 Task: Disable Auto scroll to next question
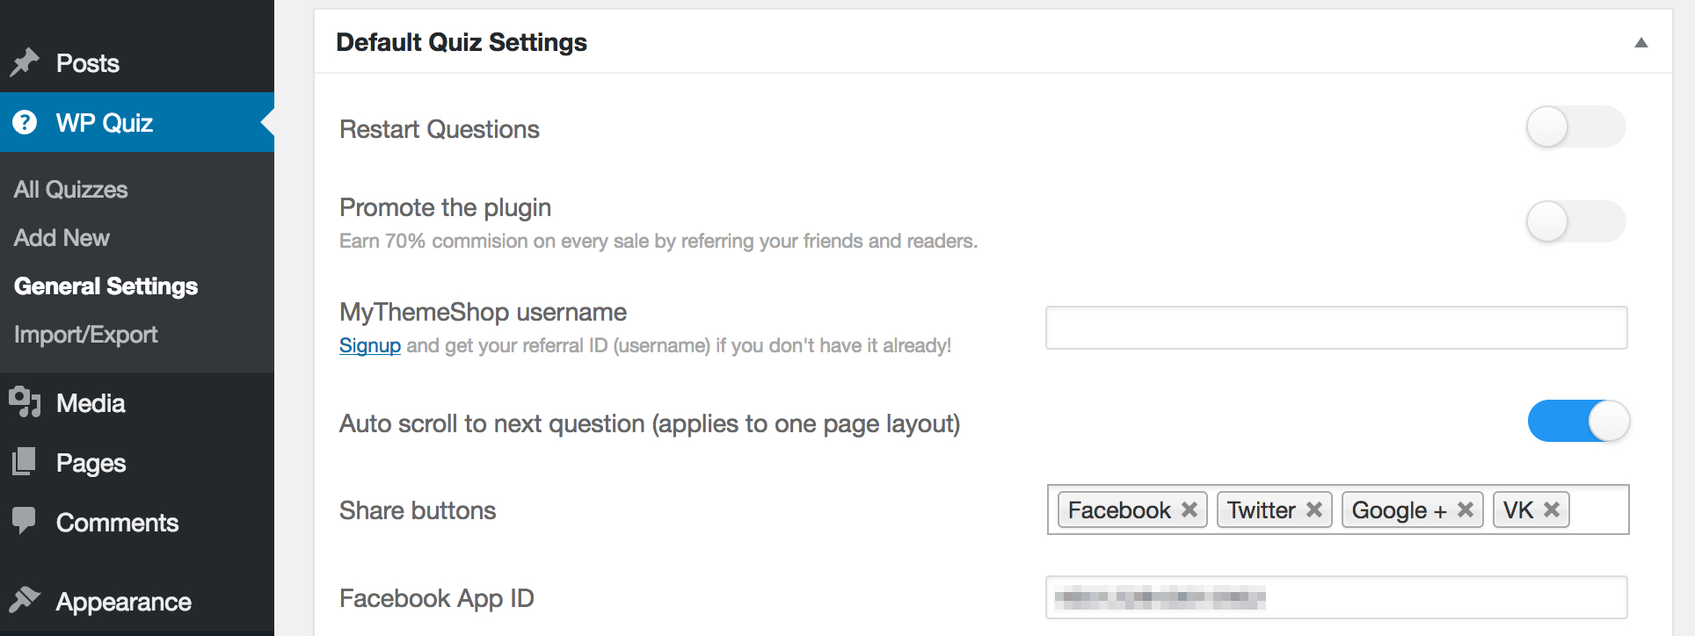pos(1578,421)
